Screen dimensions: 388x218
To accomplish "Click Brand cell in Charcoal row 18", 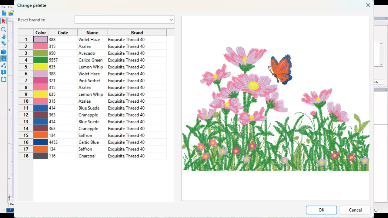I will 137,156.
